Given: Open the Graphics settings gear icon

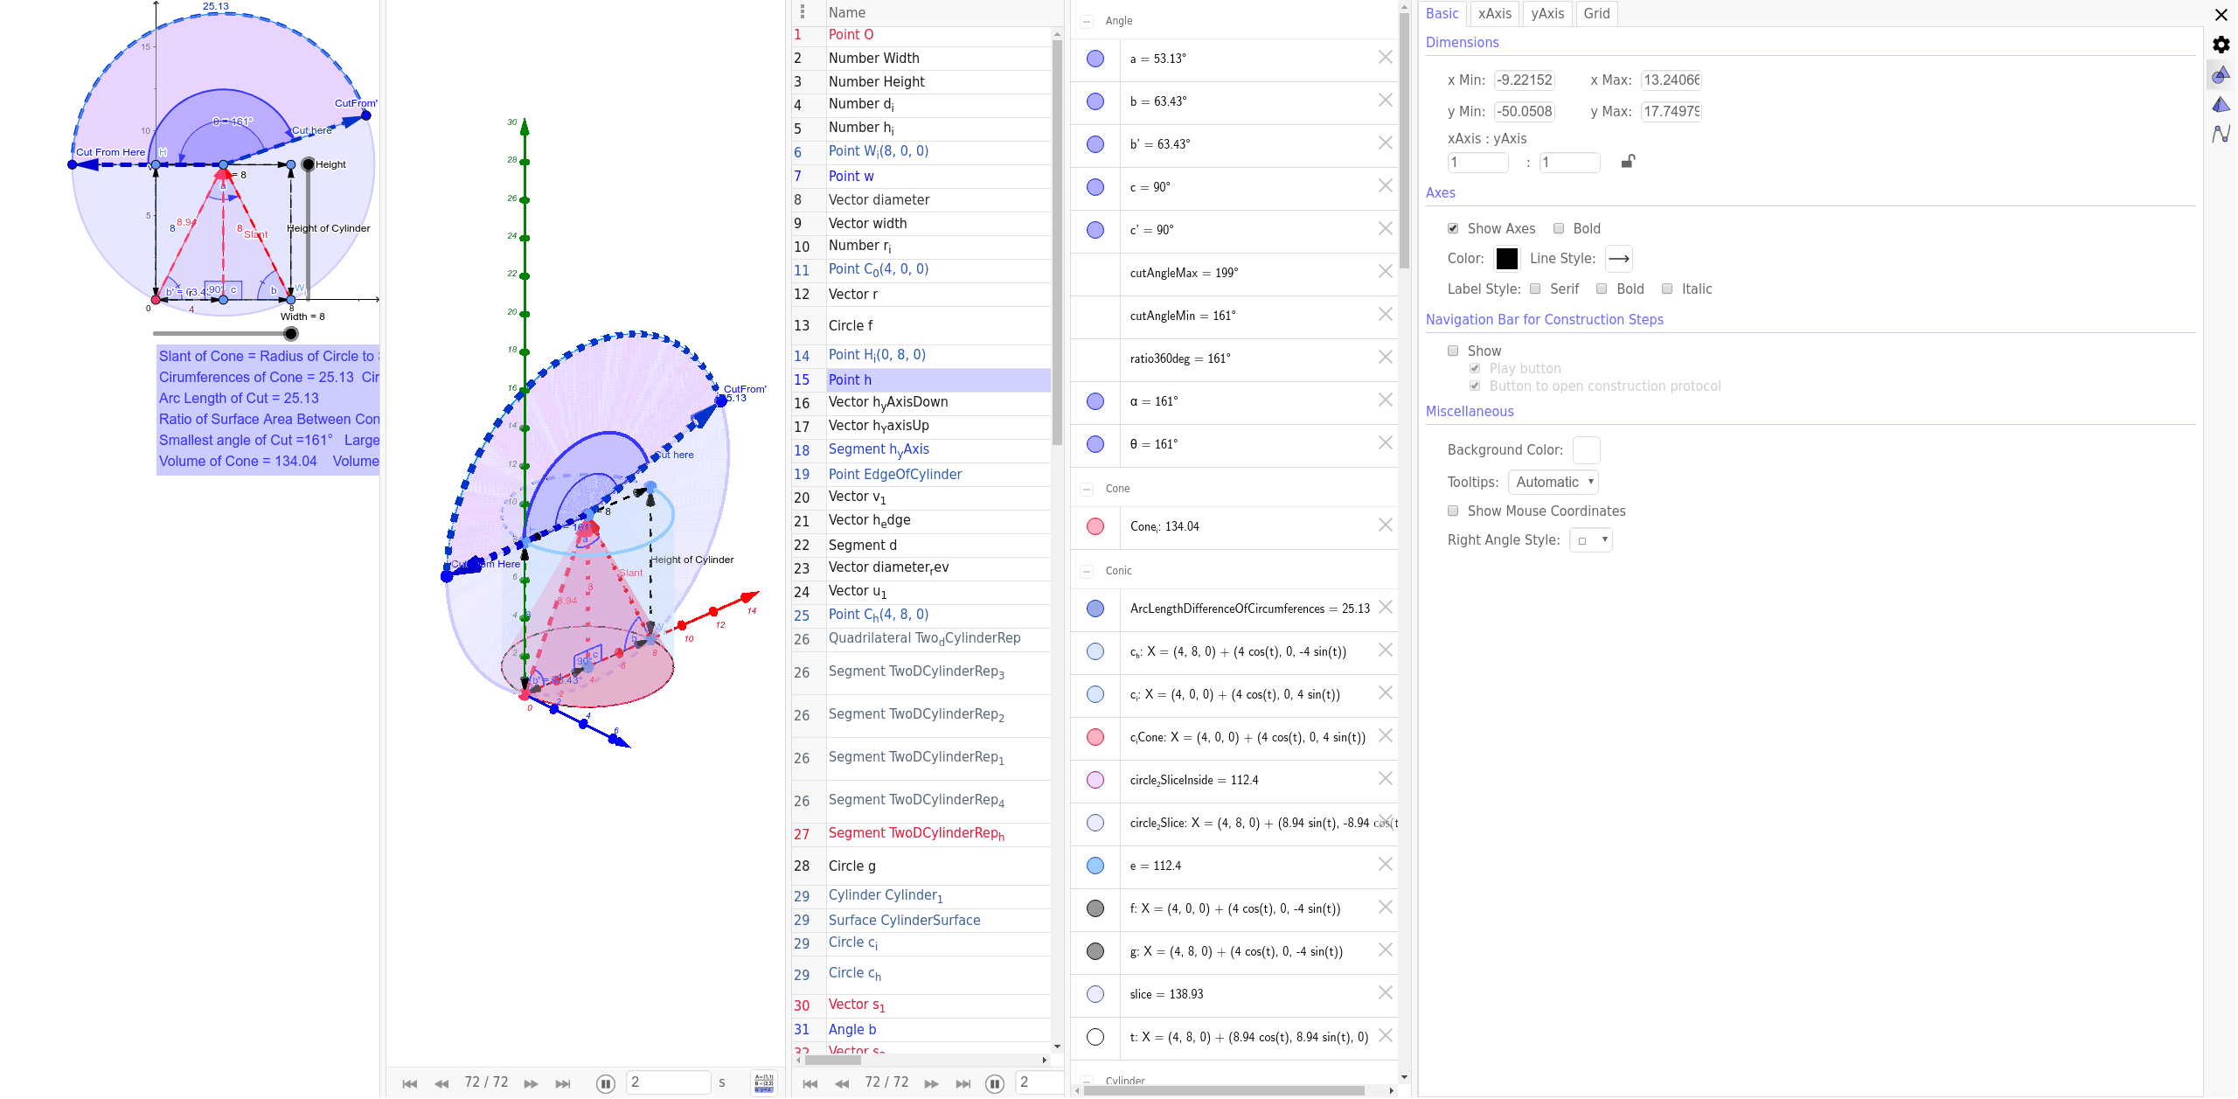Looking at the screenshot, I should (x=2220, y=45).
